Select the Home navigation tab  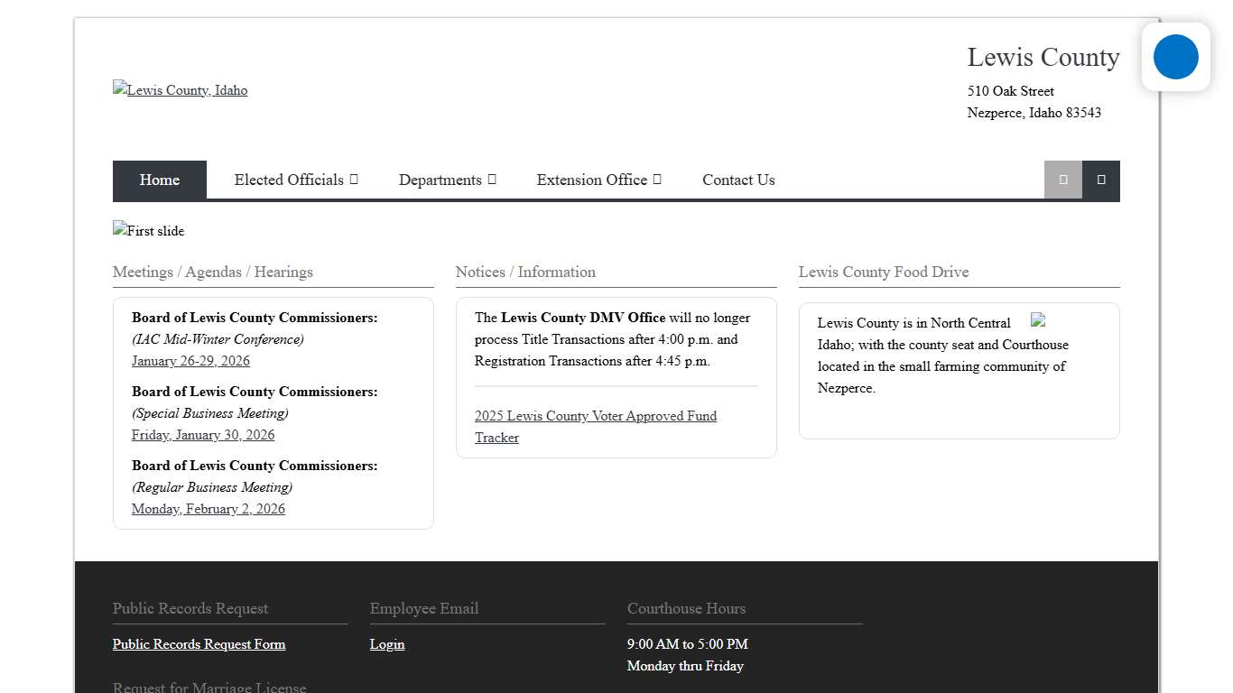[160, 180]
